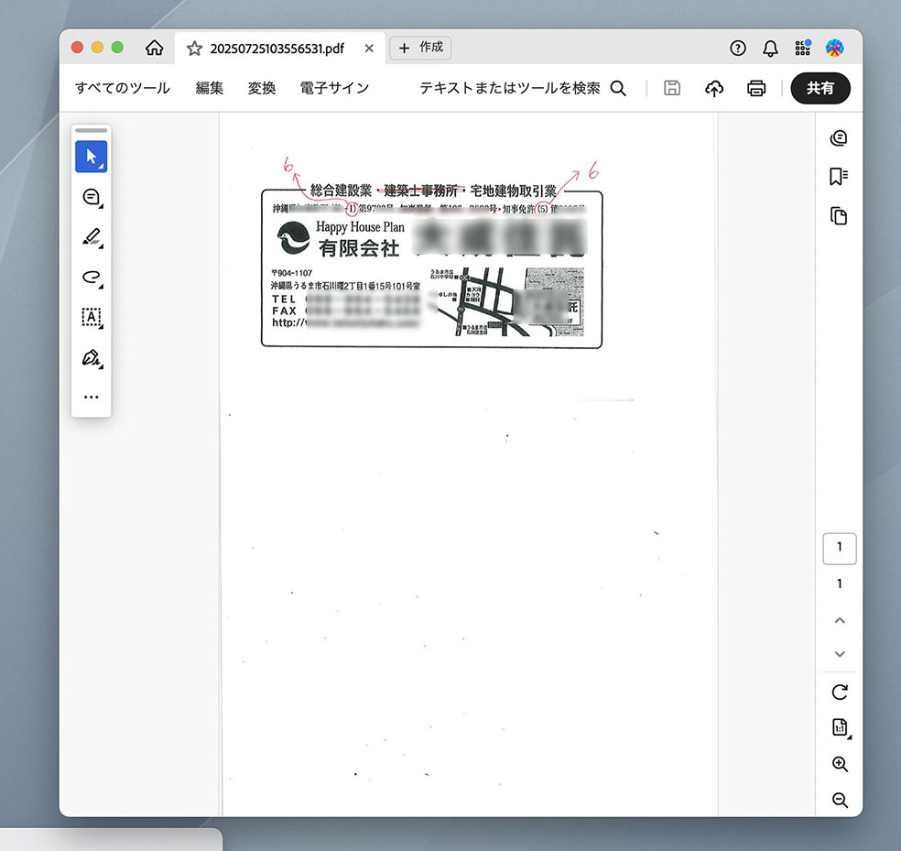
Task: Close the 20250725103556531.pdf tab
Action: [x=369, y=49]
